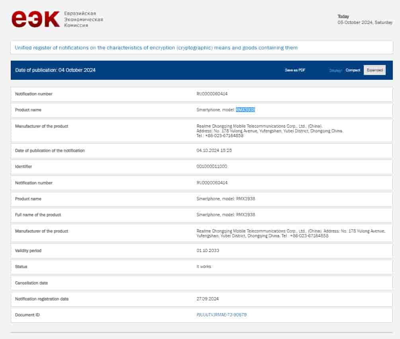The width and height of the screenshot is (400, 339).
Task: Click the identifier value 001000011000
Action: (212, 166)
